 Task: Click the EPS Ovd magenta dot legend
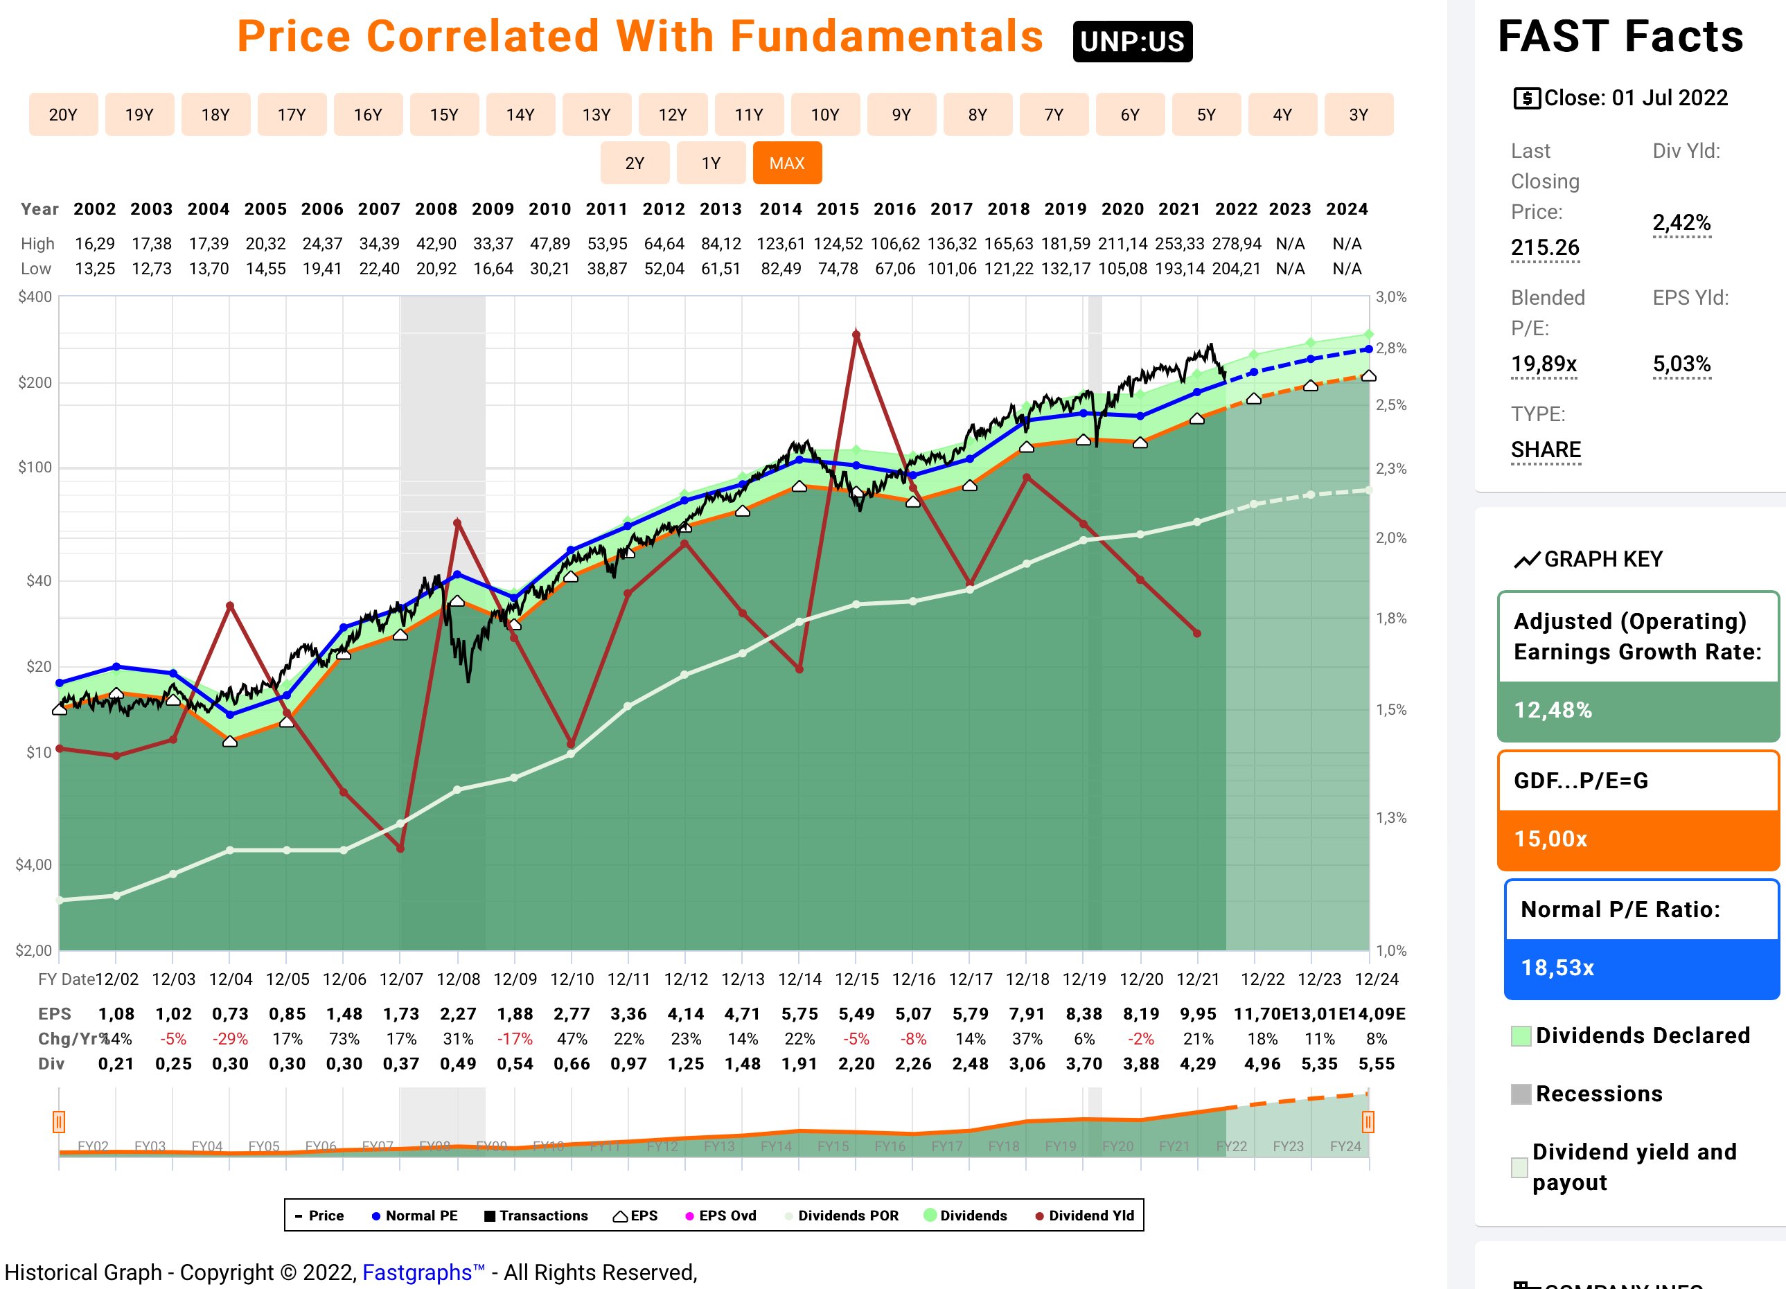[x=690, y=1216]
